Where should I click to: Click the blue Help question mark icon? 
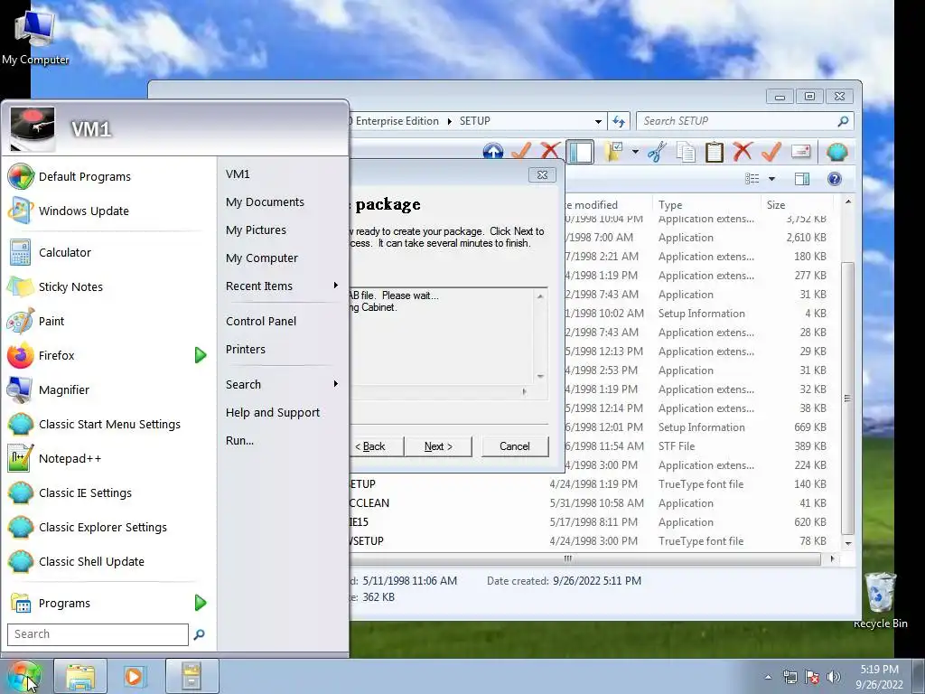point(834,179)
